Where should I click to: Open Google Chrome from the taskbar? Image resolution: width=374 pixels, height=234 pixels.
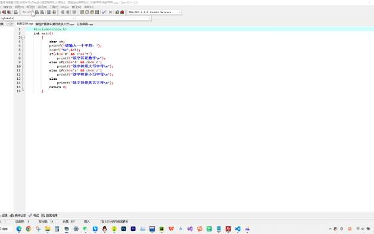click(29, 229)
